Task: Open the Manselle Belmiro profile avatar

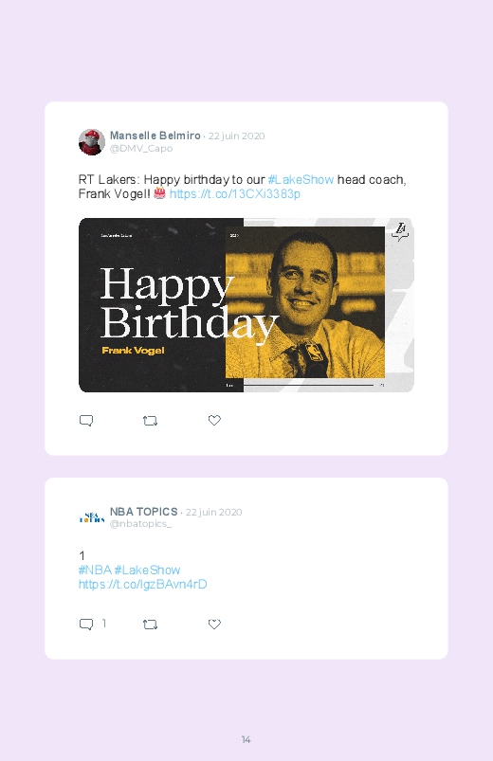Action: point(92,142)
